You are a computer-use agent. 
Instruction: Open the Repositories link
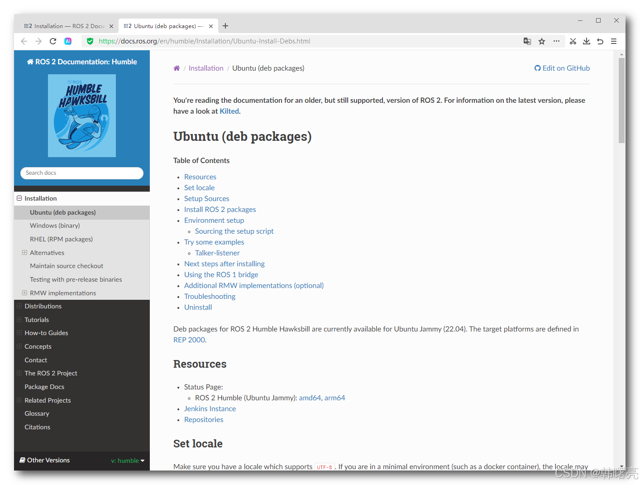204,419
